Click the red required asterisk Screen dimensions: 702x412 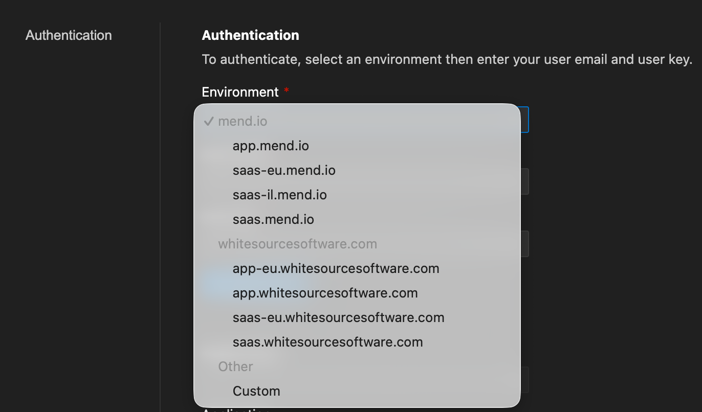287,91
